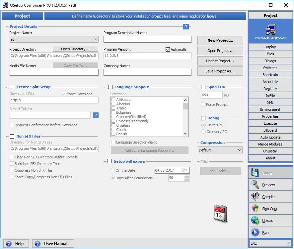Viewport: 294px width, 249px height.
Task: Click the New Project button
Action: 220,40
